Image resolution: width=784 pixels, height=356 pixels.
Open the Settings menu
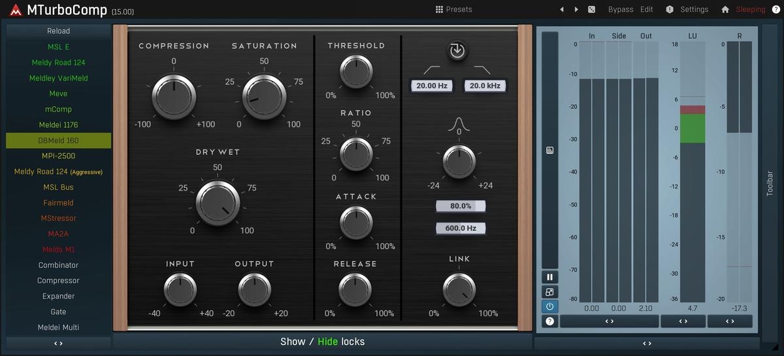click(687, 10)
